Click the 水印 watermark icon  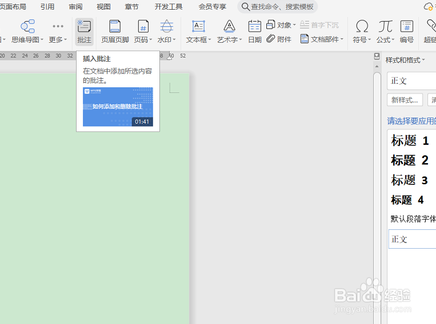166,26
